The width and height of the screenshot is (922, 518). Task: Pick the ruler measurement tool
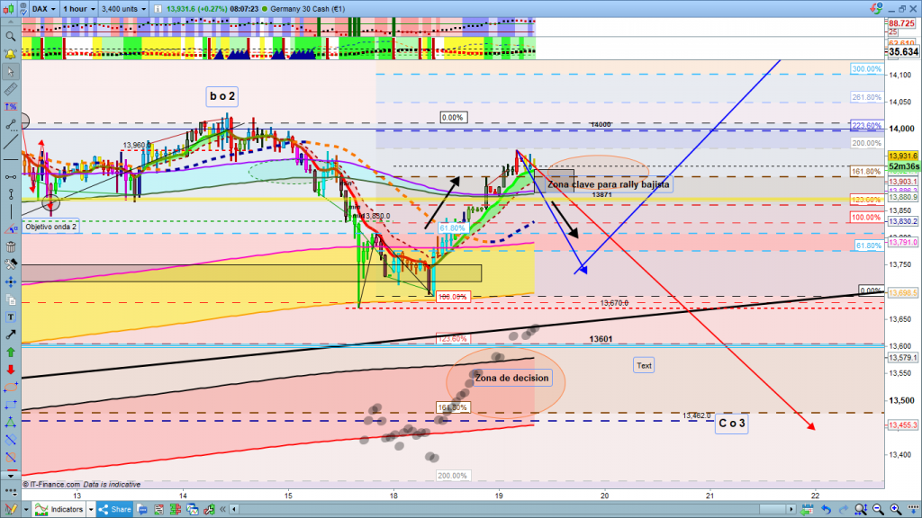click(x=10, y=90)
